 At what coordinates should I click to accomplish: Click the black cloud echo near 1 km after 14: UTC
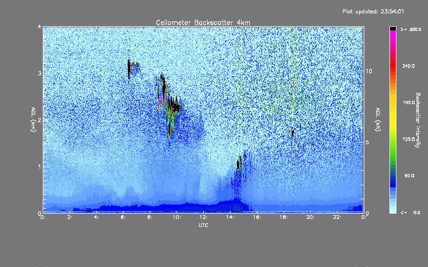coord(238,164)
